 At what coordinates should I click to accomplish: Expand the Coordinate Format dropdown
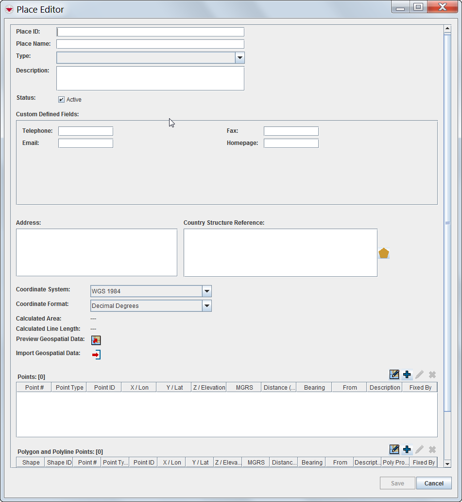[x=207, y=306]
